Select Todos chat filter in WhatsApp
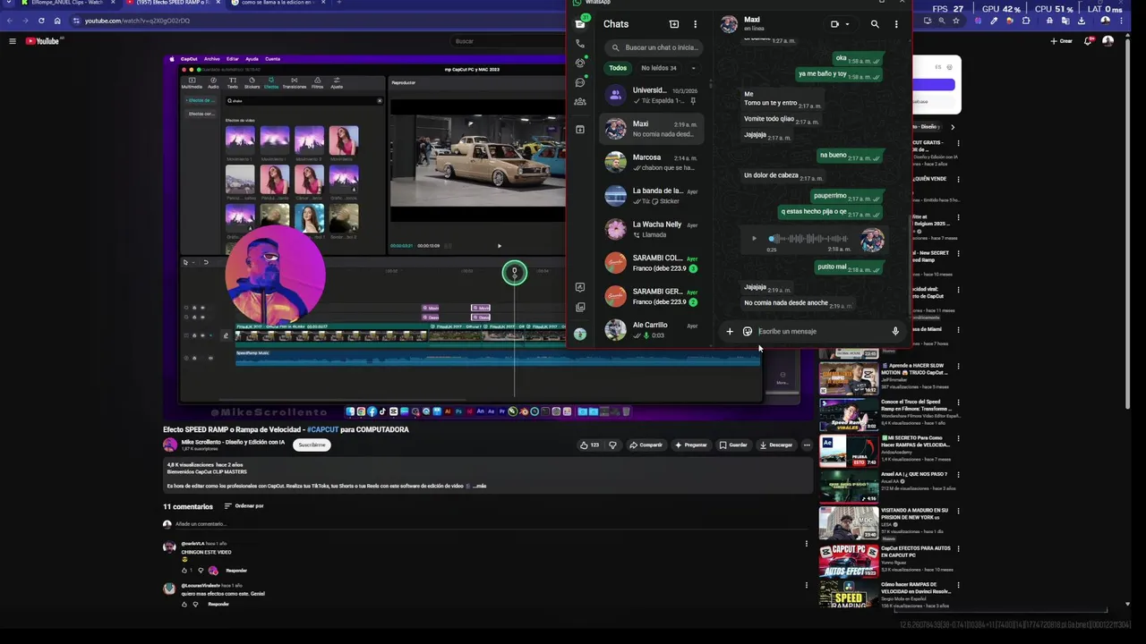 [618, 68]
